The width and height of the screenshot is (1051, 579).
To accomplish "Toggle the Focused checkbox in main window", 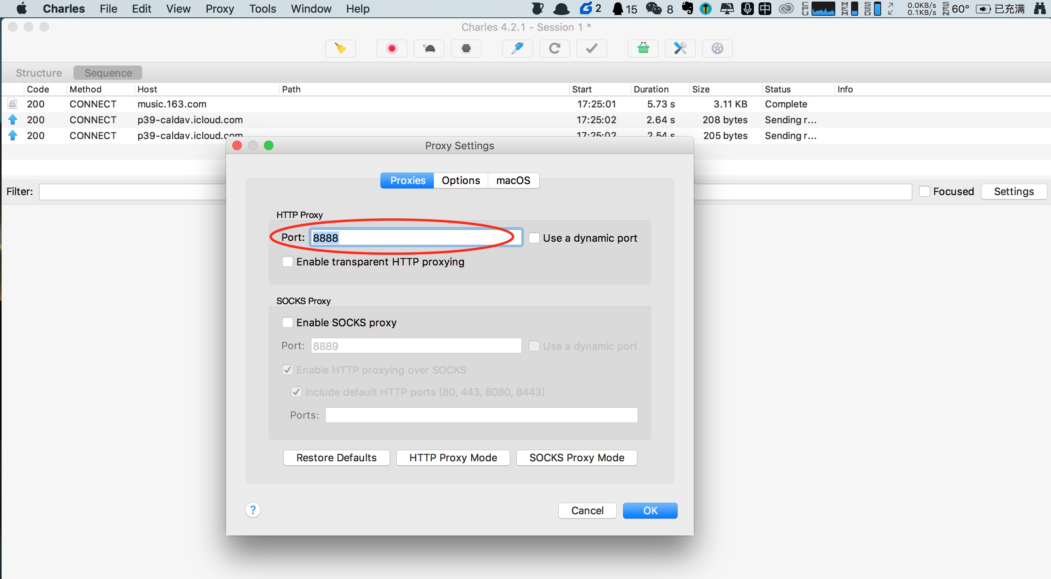I will pos(925,191).
